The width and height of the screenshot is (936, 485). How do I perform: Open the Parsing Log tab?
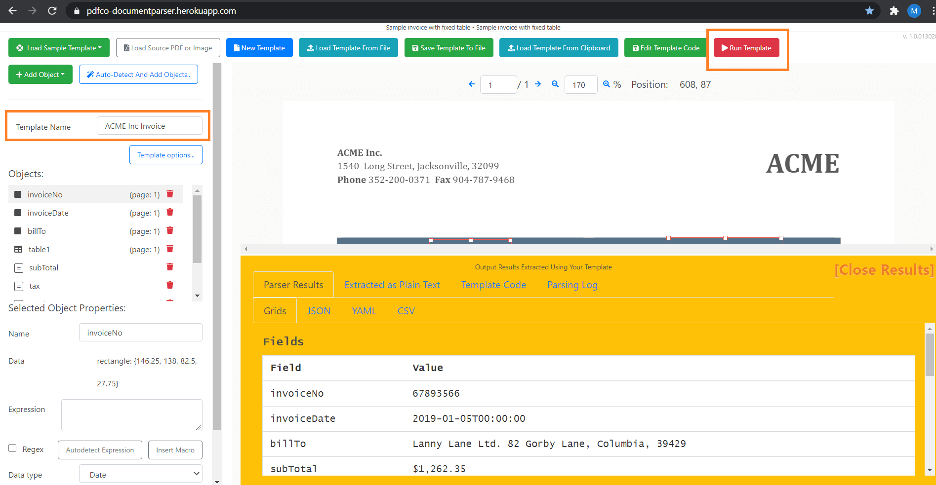[572, 285]
